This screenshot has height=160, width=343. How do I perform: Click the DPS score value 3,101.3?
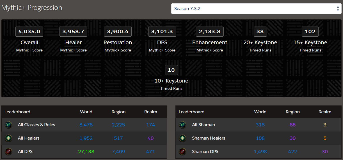pos(162,32)
